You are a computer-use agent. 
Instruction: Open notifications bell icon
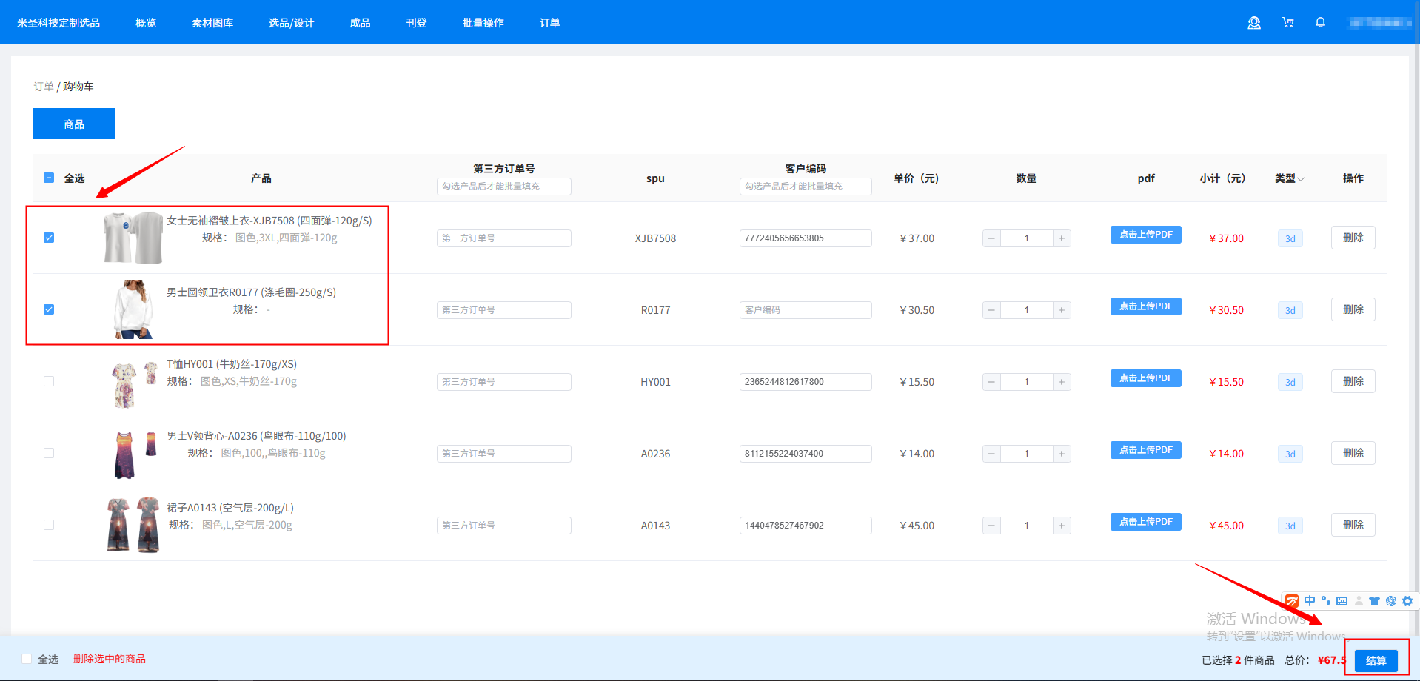pyautogui.click(x=1320, y=23)
